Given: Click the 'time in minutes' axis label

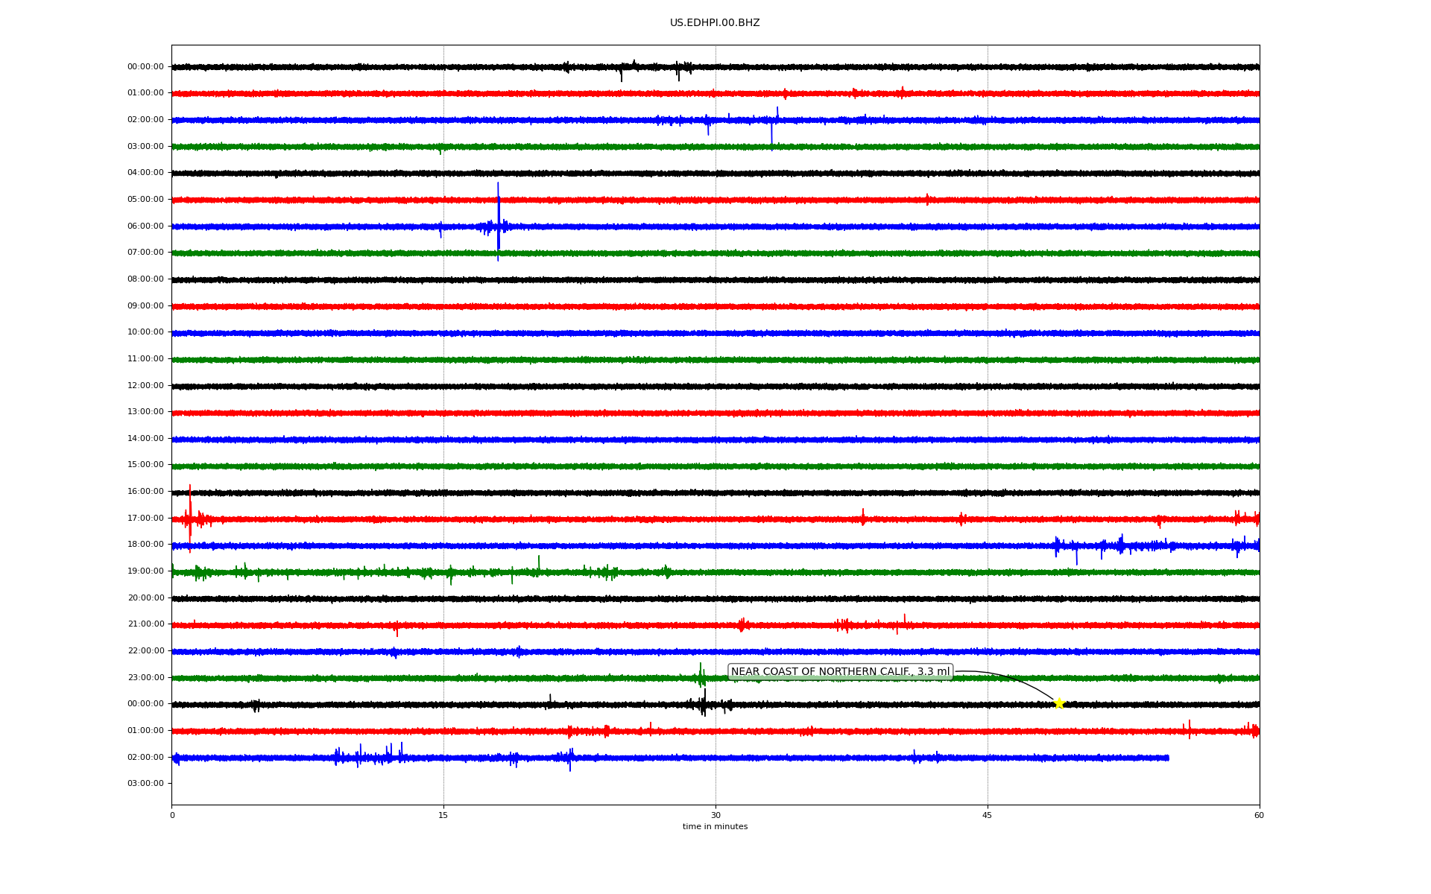Looking at the screenshot, I should (715, 827).
